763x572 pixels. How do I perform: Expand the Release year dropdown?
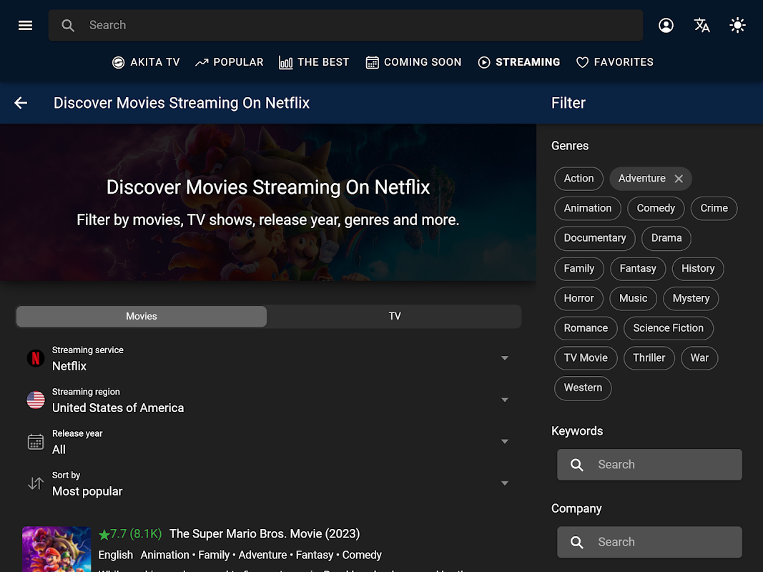point(268,442)
